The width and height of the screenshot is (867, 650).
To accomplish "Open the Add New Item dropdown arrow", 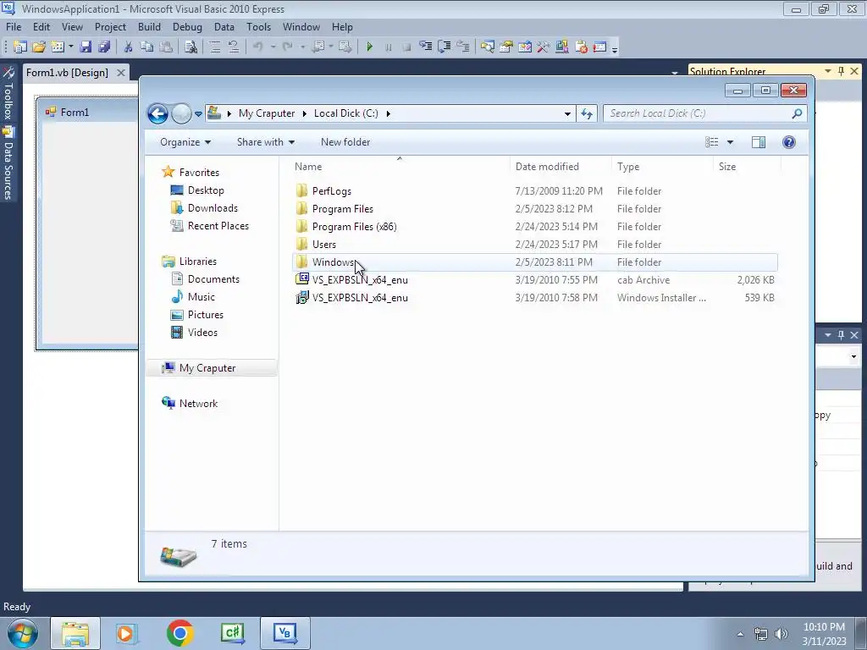I will click(71, 47).
